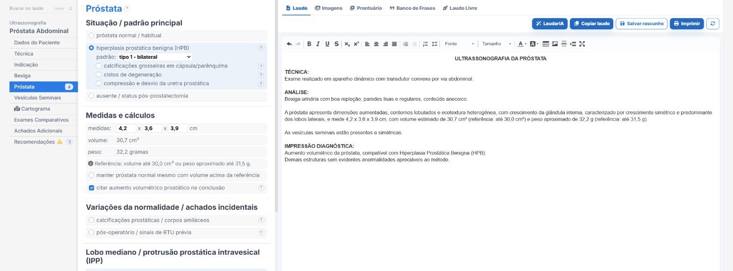Switch to the Imagens tab

pyautogui.click(x=329, y=8)
